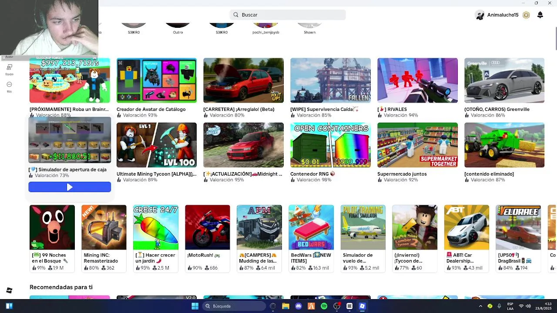
Task: Open Supermercado juntos game thumbnail
Action: (x=417, y=145)
